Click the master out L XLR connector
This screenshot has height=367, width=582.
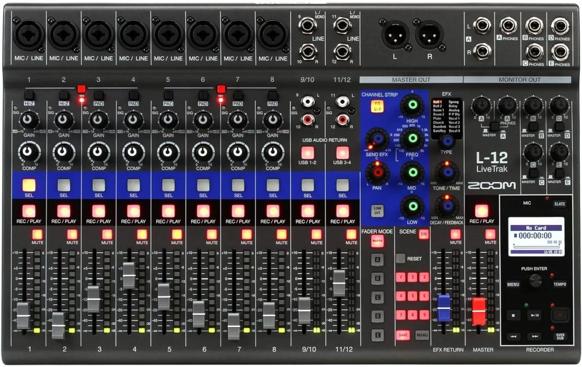pyautogui.click(x=395, y=34)
